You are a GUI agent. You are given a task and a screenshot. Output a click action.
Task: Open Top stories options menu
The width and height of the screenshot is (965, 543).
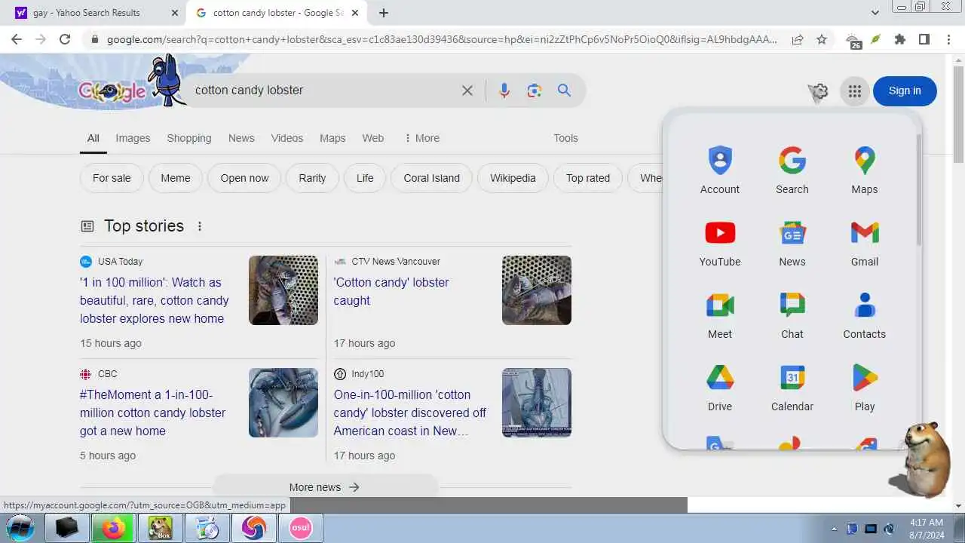(x=200, y=226)
